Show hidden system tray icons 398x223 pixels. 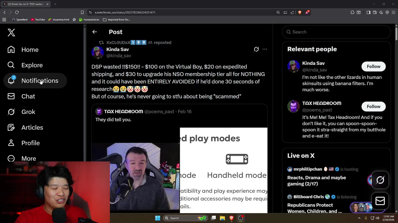point(359,218)
